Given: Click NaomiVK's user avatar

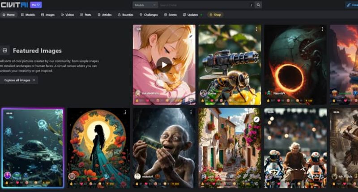Looking at the screenshot, I should [x=268, y=93].
